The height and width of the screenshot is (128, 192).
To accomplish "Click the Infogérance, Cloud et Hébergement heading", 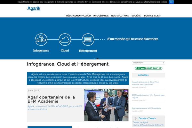I will pos(68,64).
